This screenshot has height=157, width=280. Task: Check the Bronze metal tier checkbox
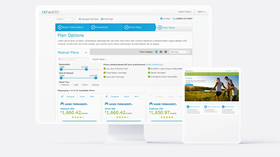(x=91, y=85)
